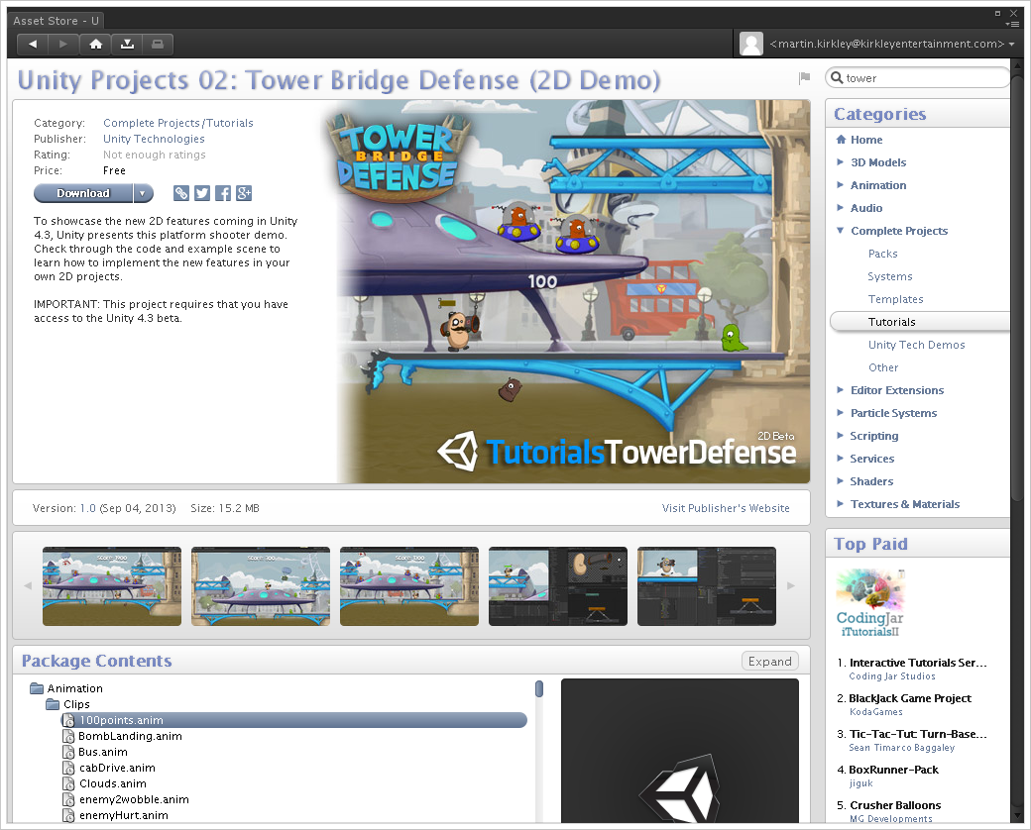Open the Download button dropdown arrow
This screenshot has height=830, width=1031.
[x=143, y=193]
